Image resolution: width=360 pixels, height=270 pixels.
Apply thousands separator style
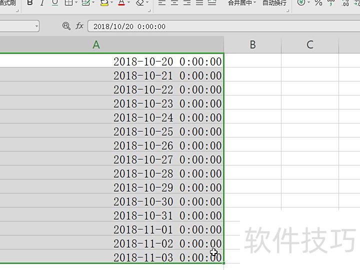(x=331, y=3)
